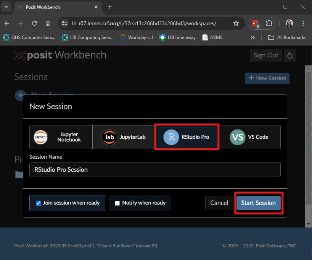Open the Posit Workbench logo link
The width and height of the screenshot is (312, 260).
60,55
